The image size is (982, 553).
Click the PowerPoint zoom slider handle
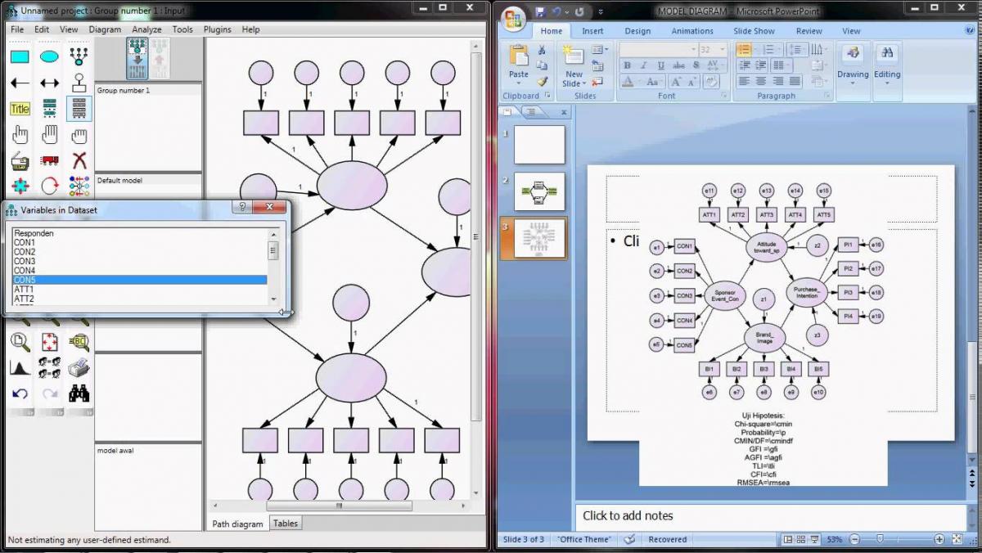tap(879, 540)
